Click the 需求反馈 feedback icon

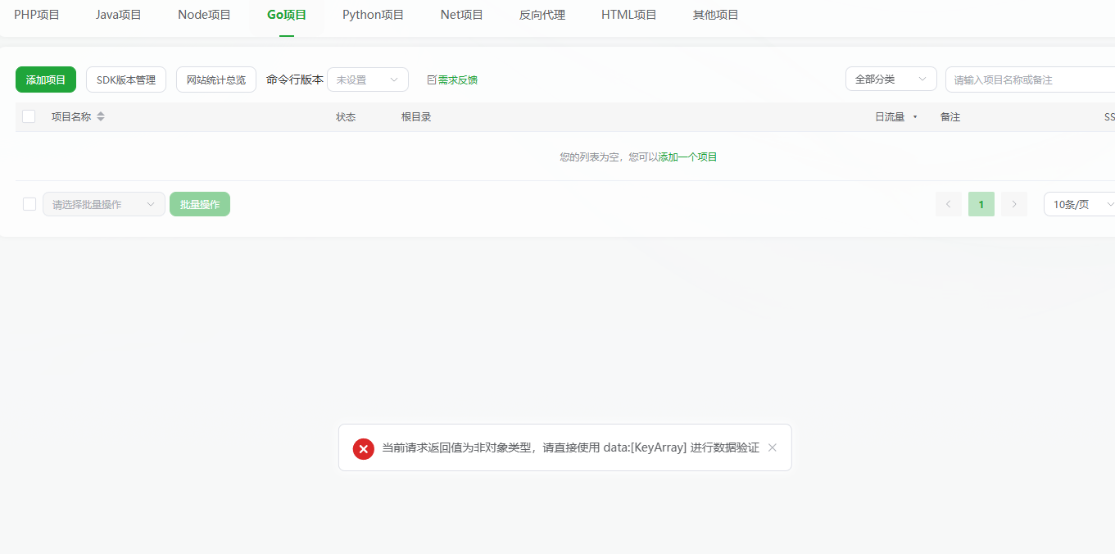pos(431,79)
